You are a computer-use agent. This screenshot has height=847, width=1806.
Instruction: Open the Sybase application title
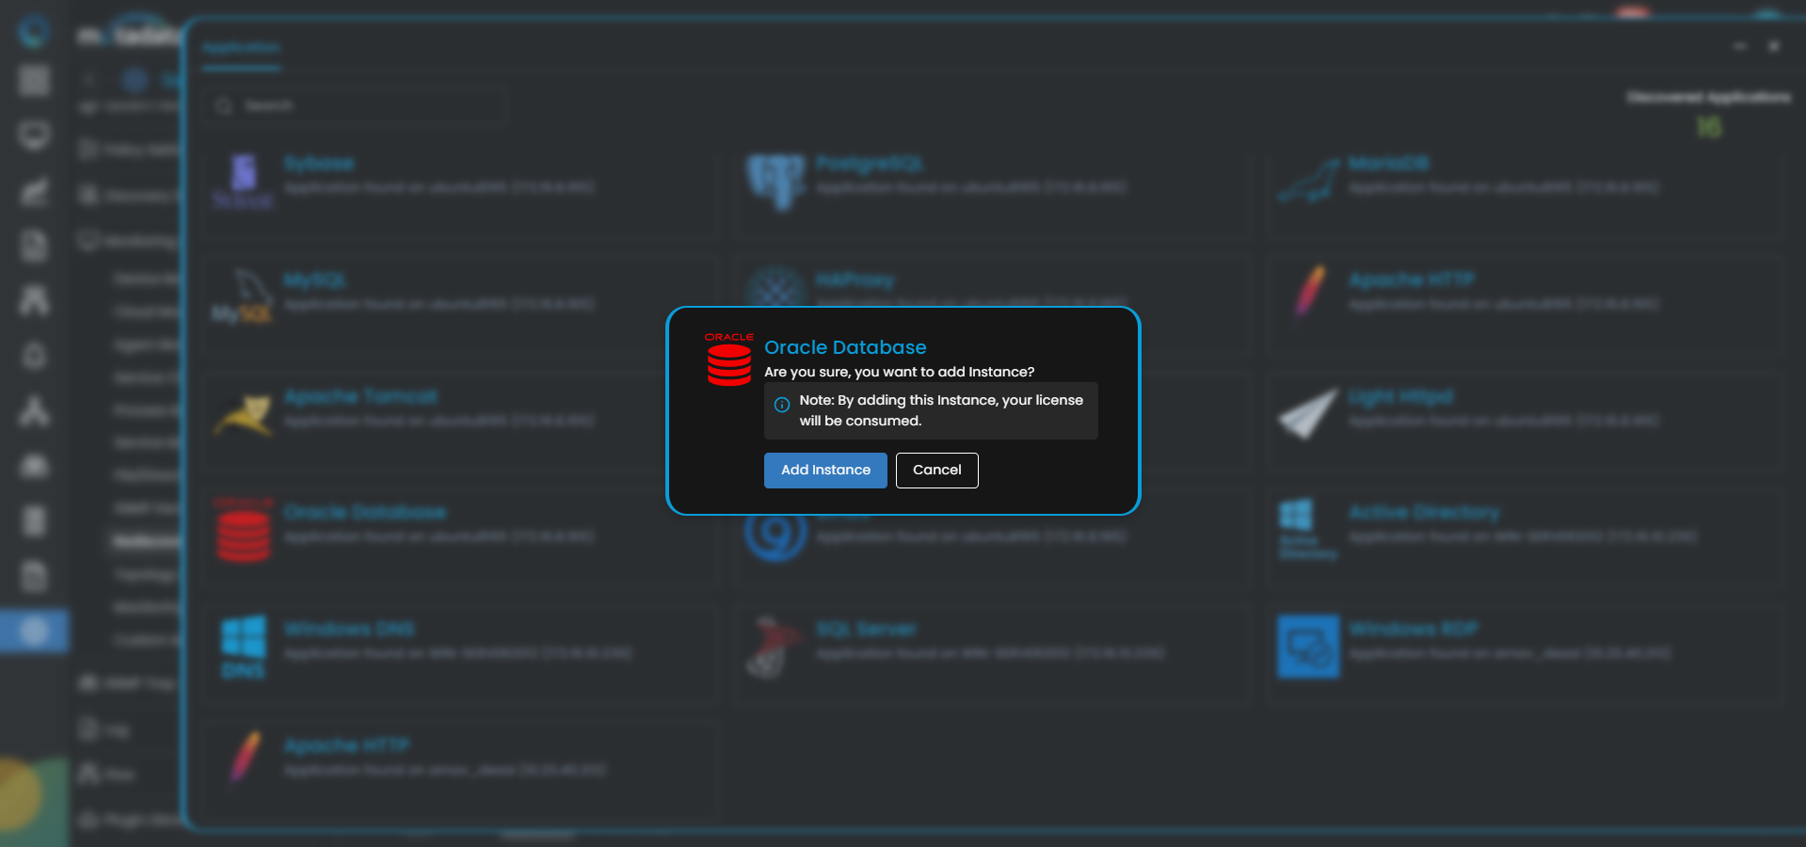319,164
